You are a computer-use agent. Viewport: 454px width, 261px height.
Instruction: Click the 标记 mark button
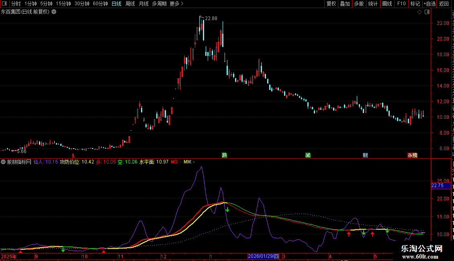tap(415, 4)
